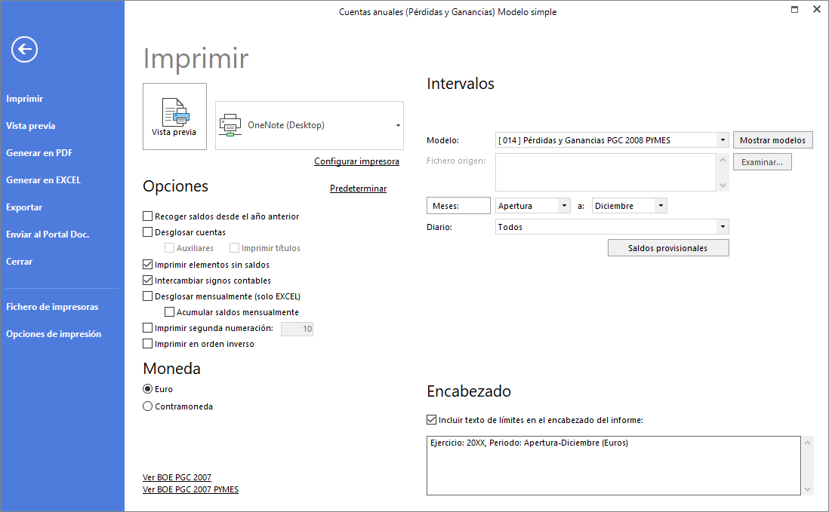Viewport: 829px width, 512px height.
Task: Click the Encabezado header text box
Action: click(x=613, y=465)
